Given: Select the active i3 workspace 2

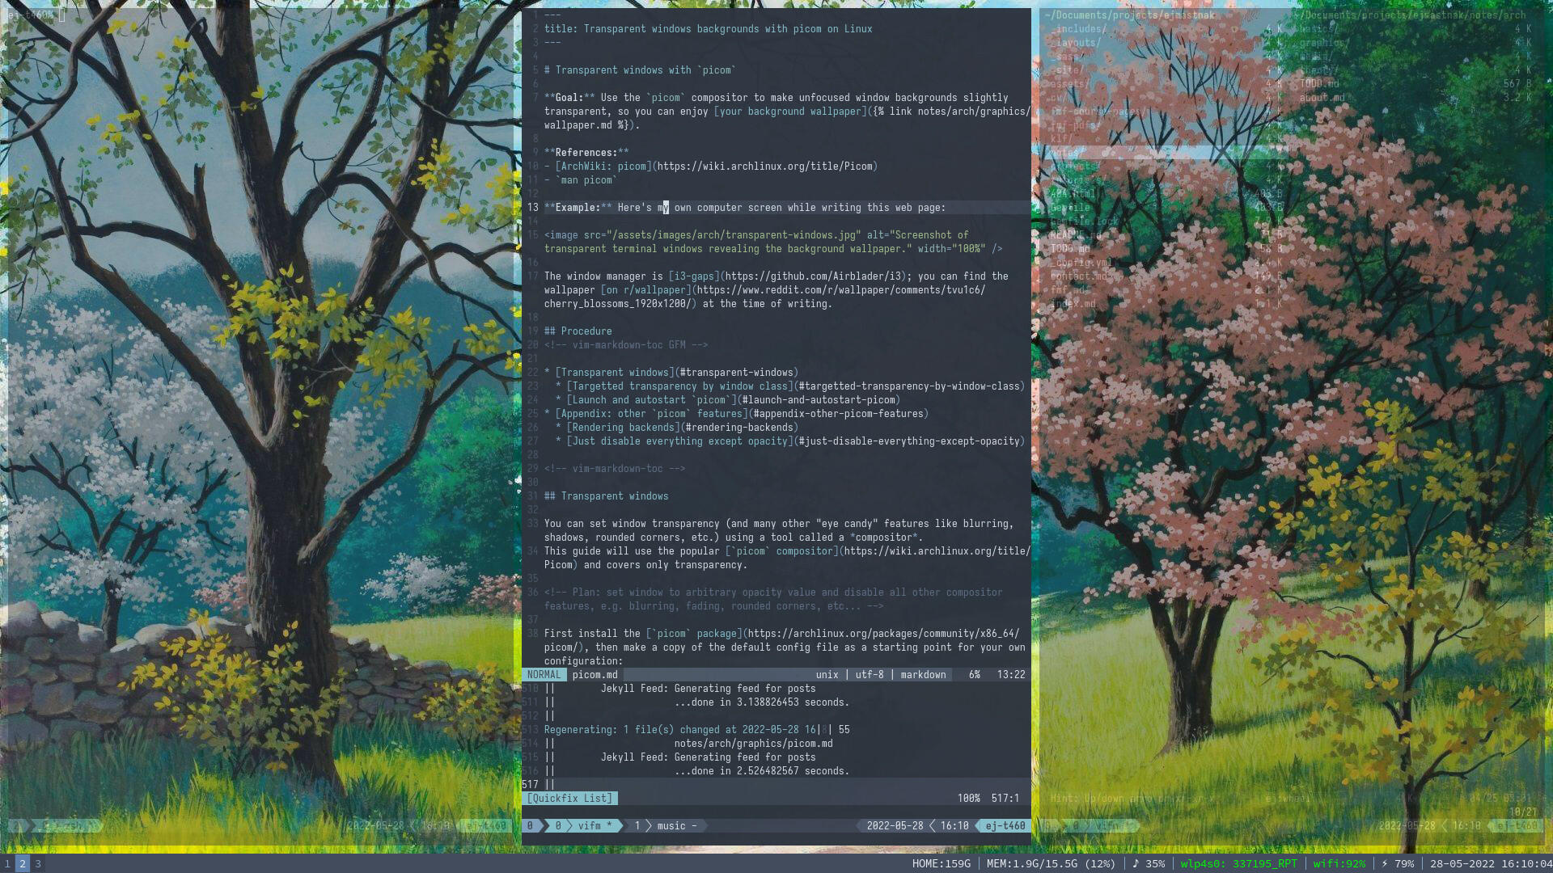Looking at the screenshot, I should (x=23, y=863).
